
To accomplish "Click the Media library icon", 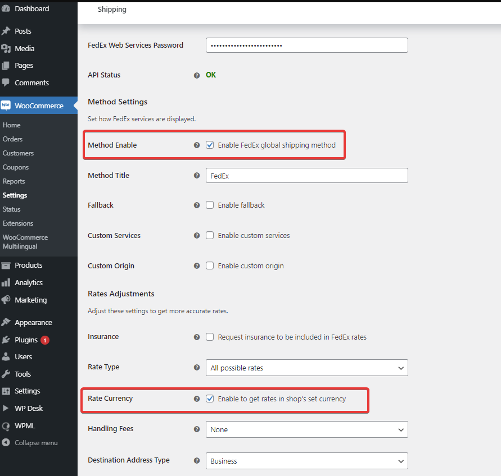I will point(6,48).
